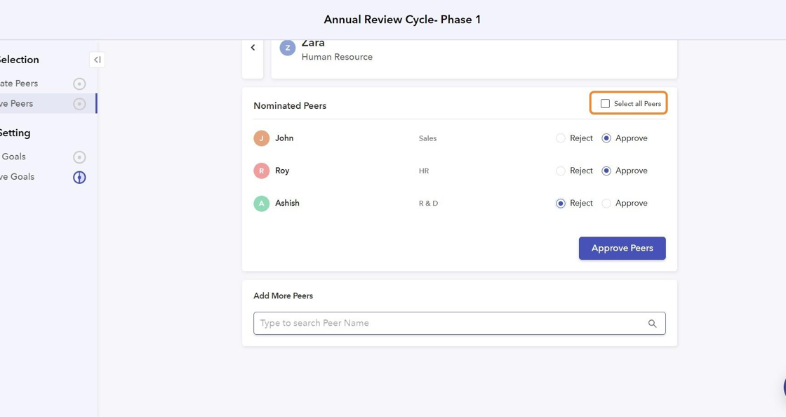Click the search magnifier icon
786x417 pixels.
click(x=652, y=324)
